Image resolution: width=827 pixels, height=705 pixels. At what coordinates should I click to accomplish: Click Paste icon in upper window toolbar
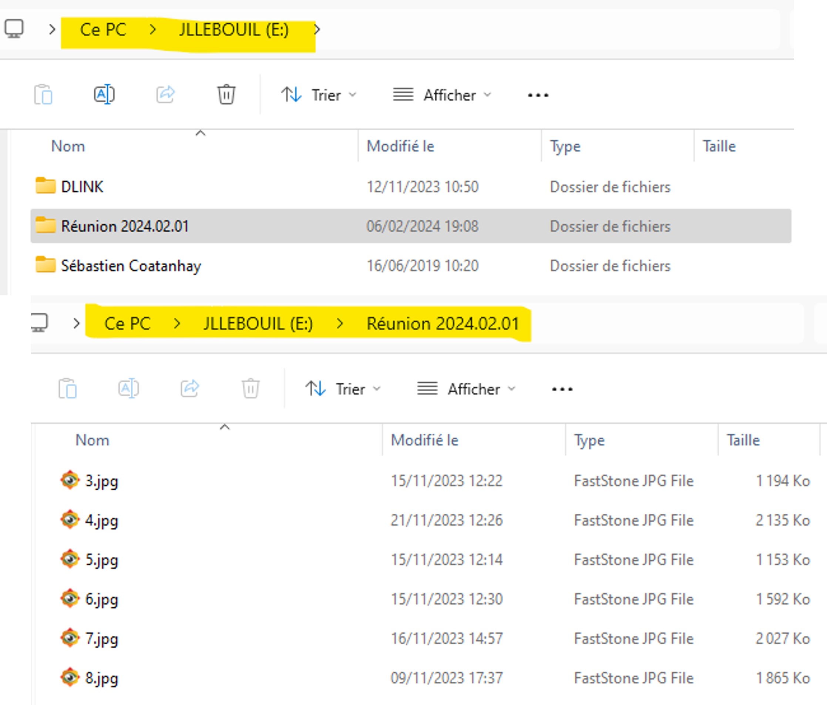pos(43,95)
